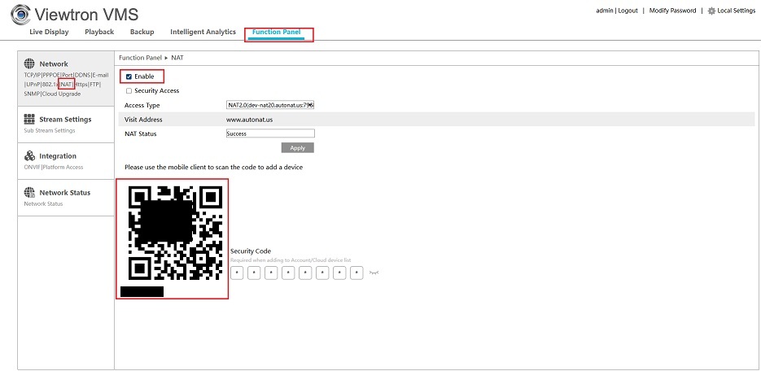
Task: Open 802.1x network settings
Action: coord(50,85)
